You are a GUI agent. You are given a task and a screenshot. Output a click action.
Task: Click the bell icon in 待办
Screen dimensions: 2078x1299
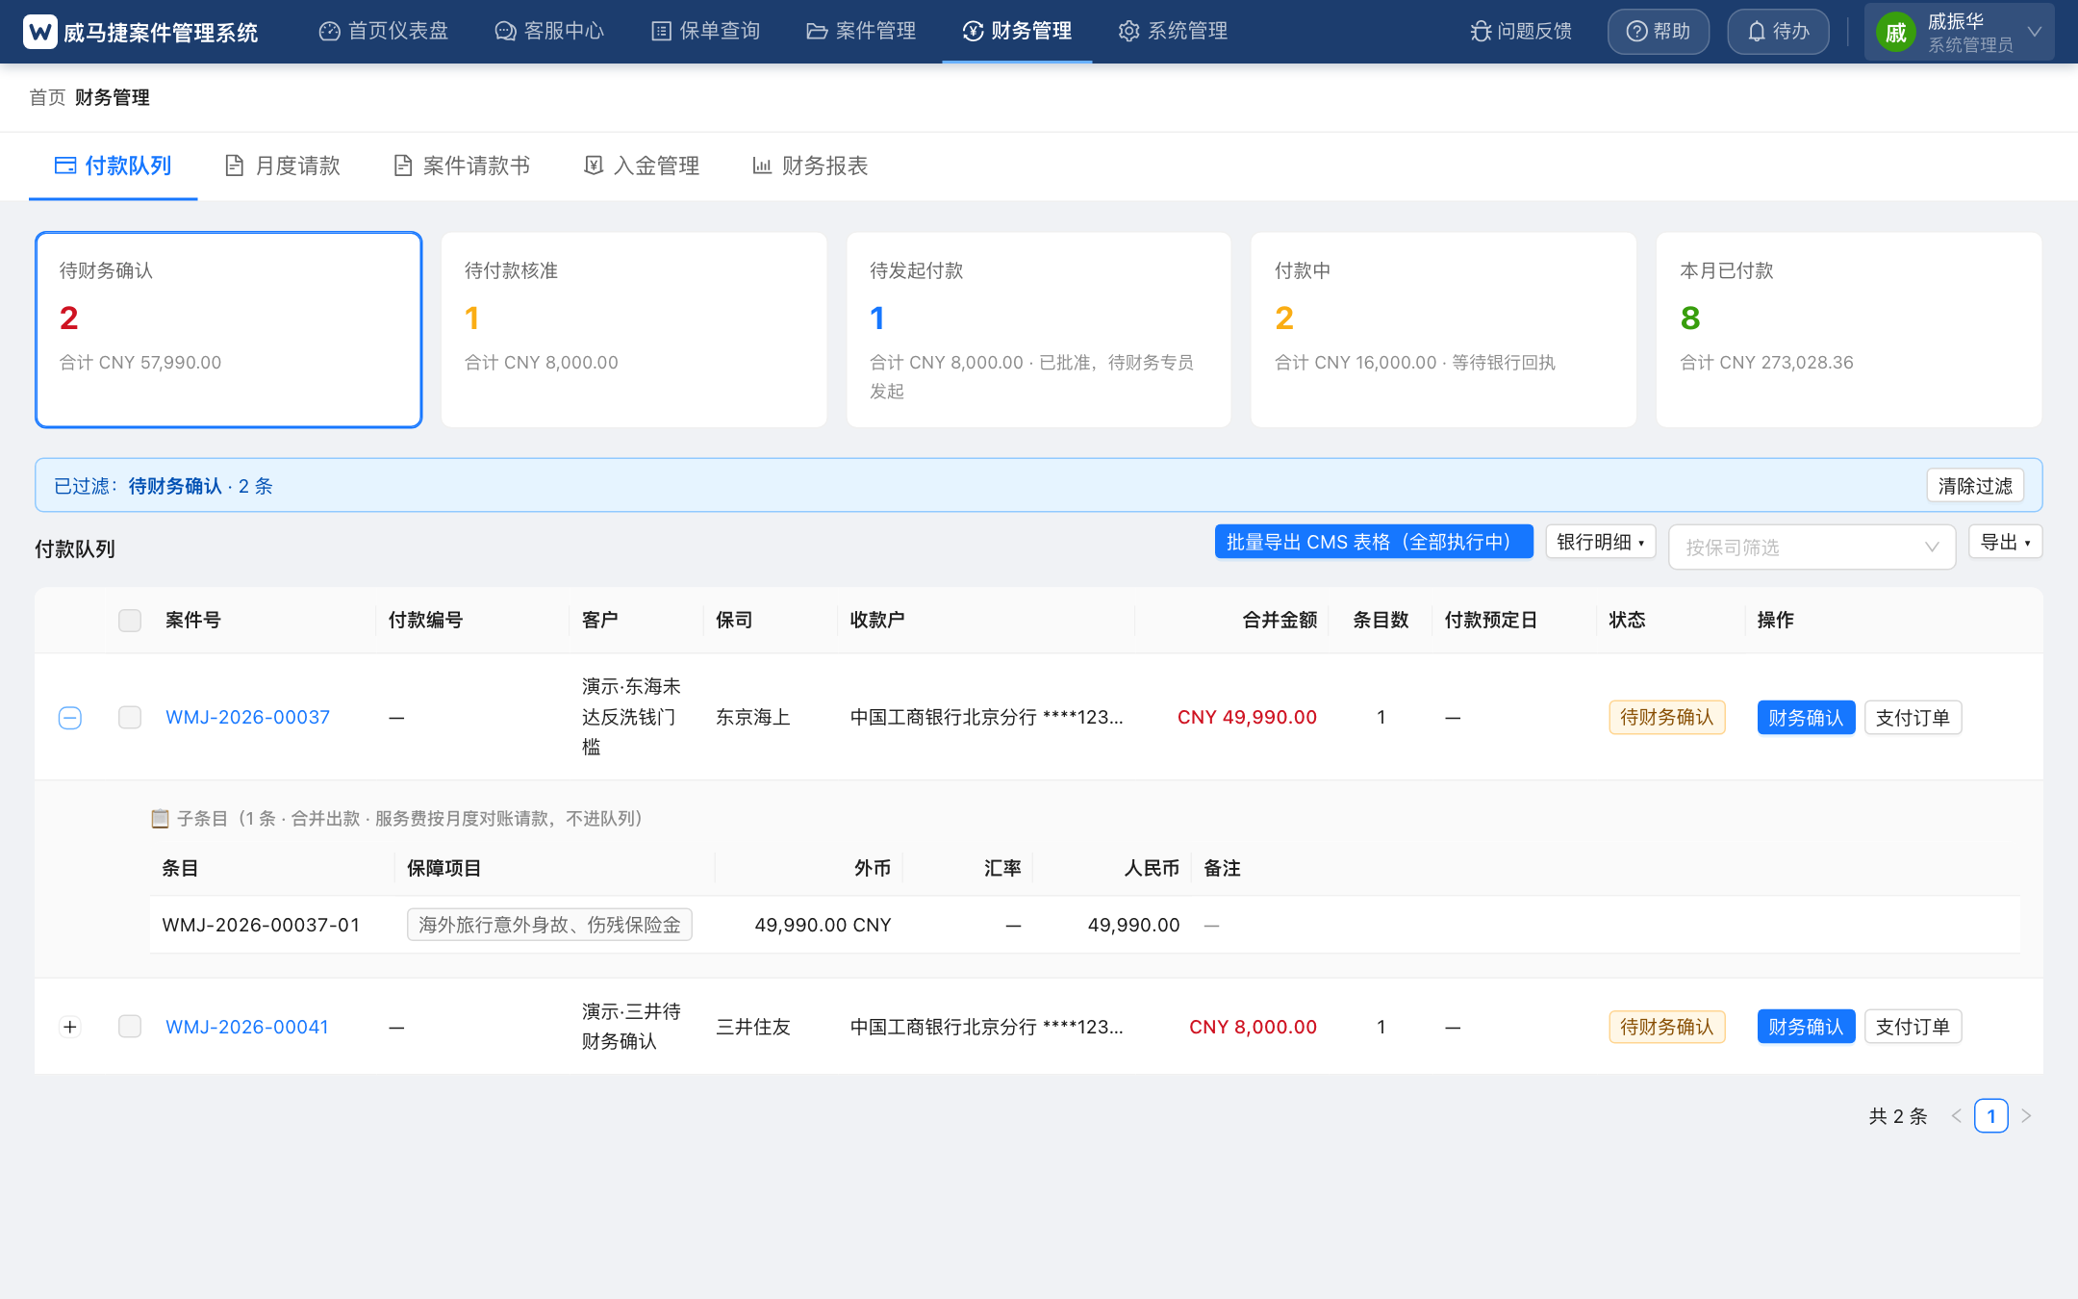[1757, 32]
